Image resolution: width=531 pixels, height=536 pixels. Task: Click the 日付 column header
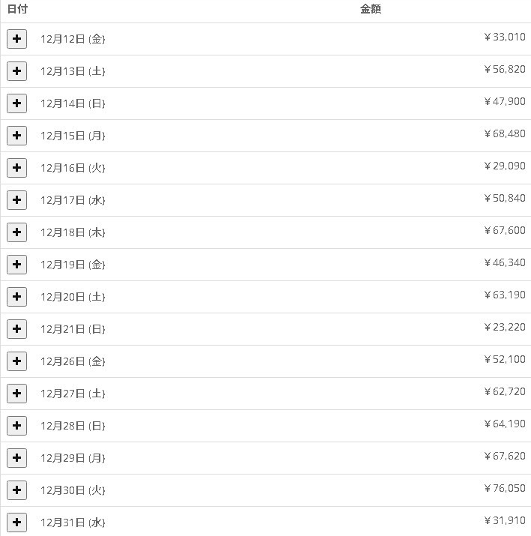[17, 10]
